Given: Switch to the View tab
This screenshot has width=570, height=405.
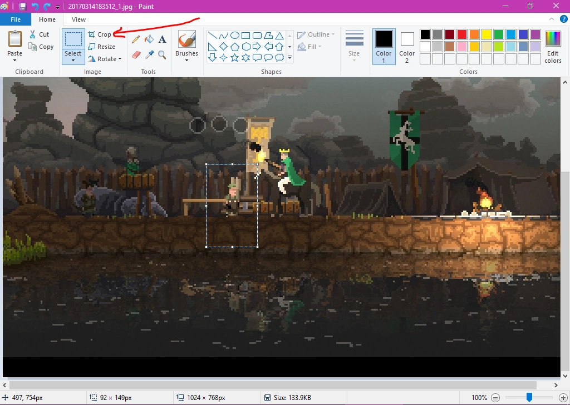Looking at the screenshot, I should (78, 19).
